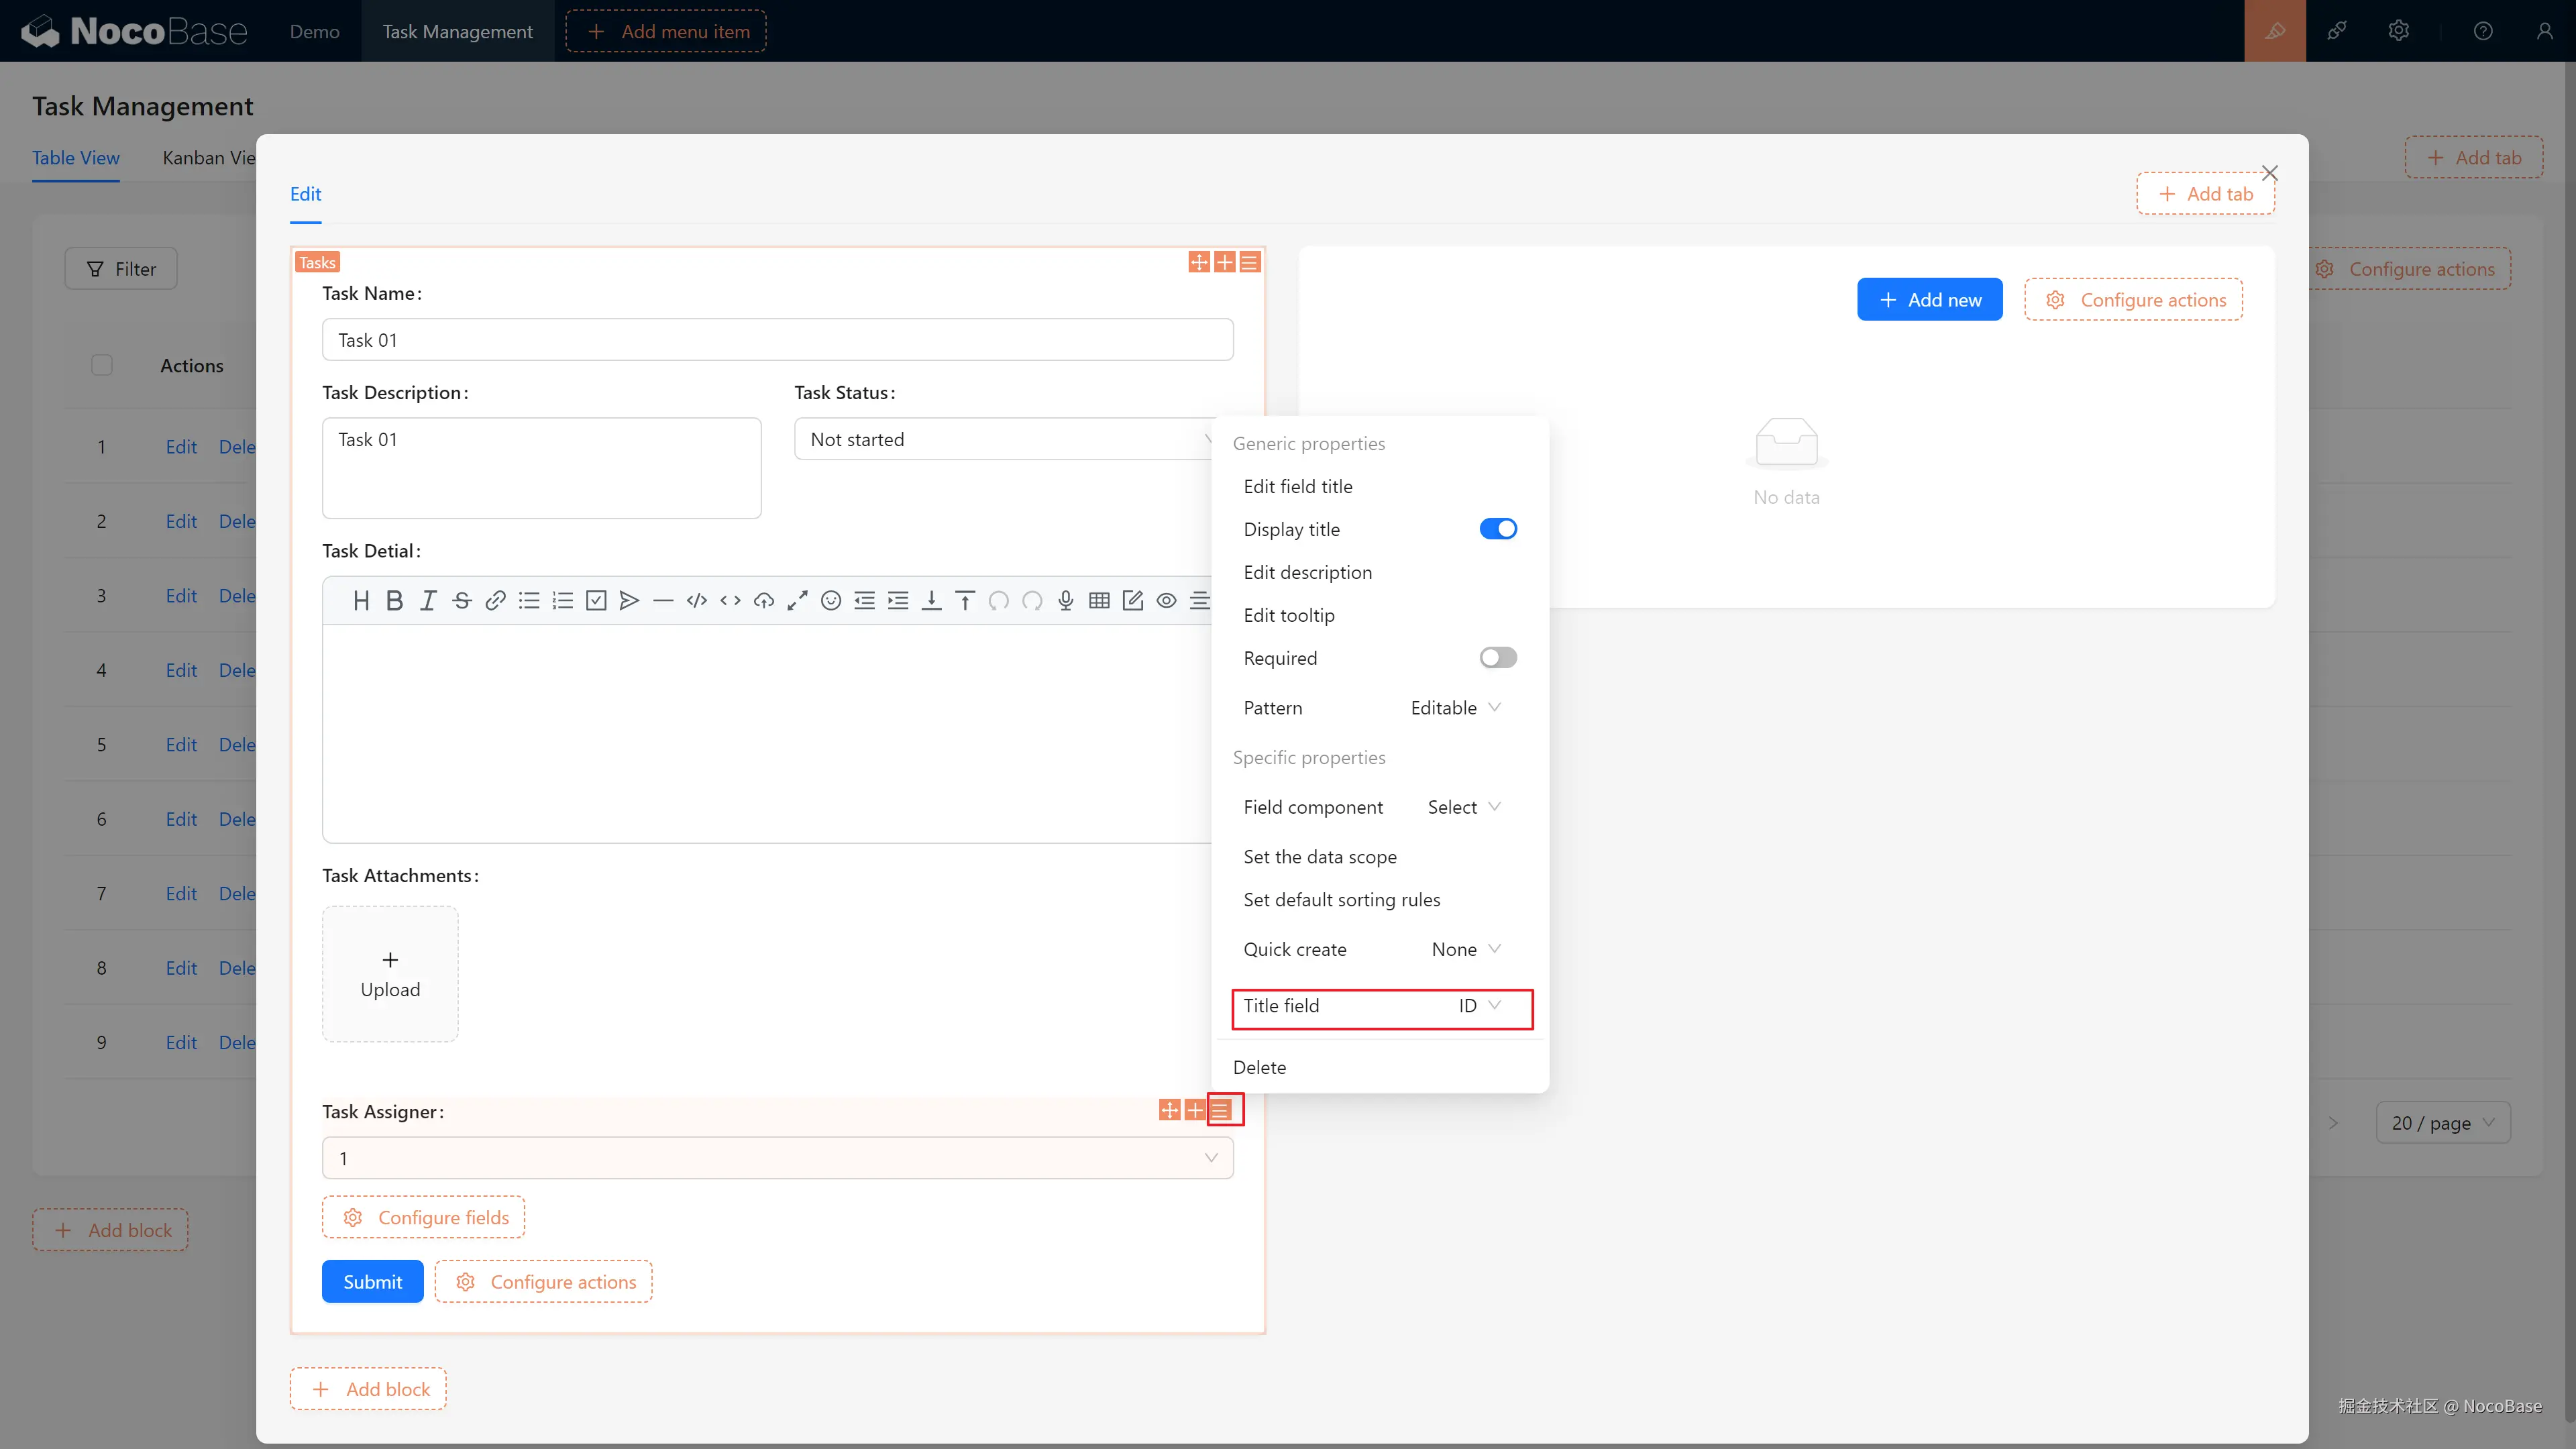Viewport: 2576px width, 1449px height.
Task: Switch to the Table View tab
Action: (76, 158)
